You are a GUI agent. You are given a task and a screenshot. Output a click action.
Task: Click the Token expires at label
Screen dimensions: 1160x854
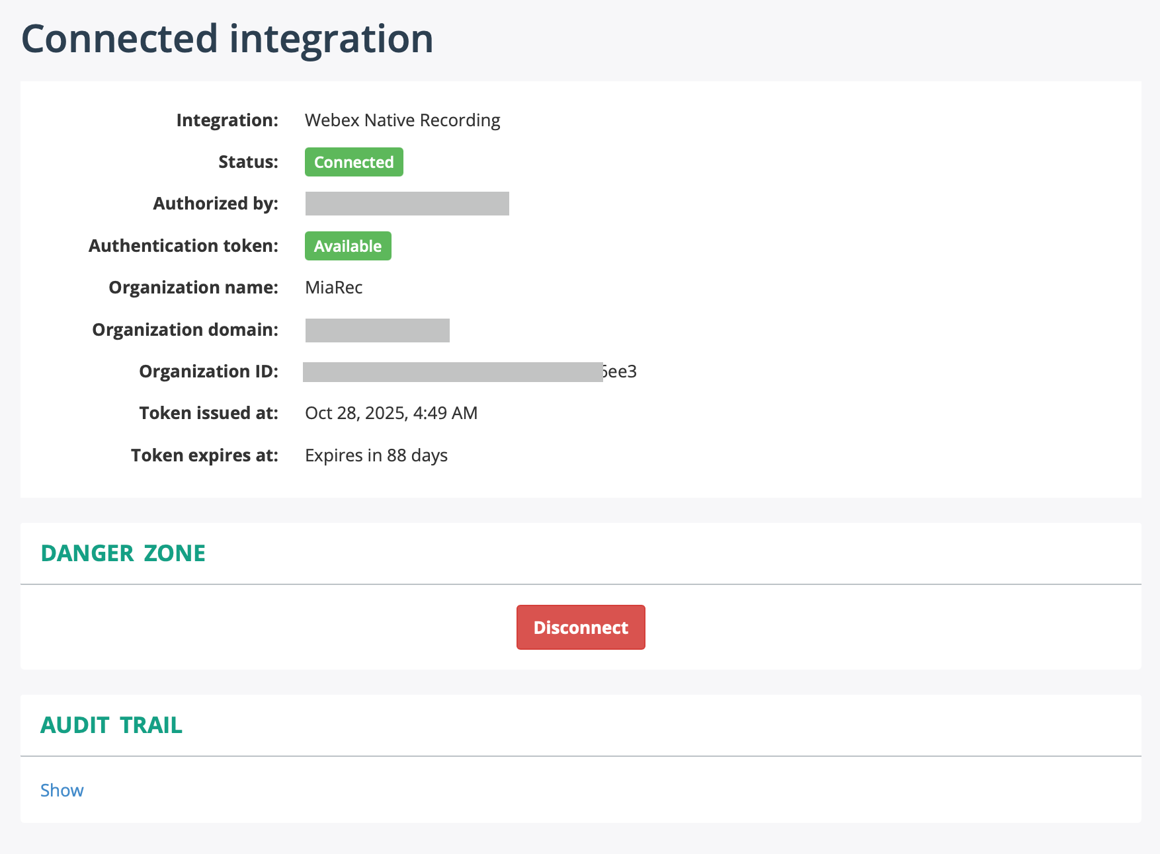pyautogui.click(x=204, y=455)
